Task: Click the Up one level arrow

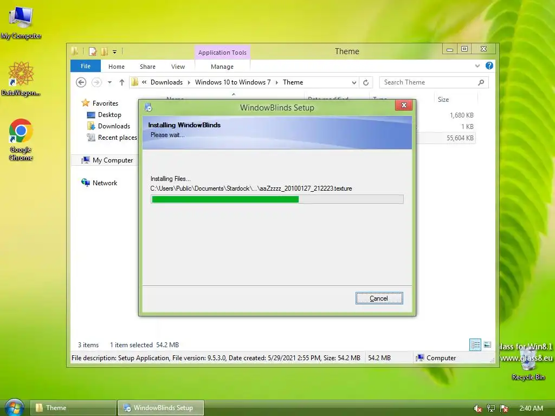Action: pos(122,82)
